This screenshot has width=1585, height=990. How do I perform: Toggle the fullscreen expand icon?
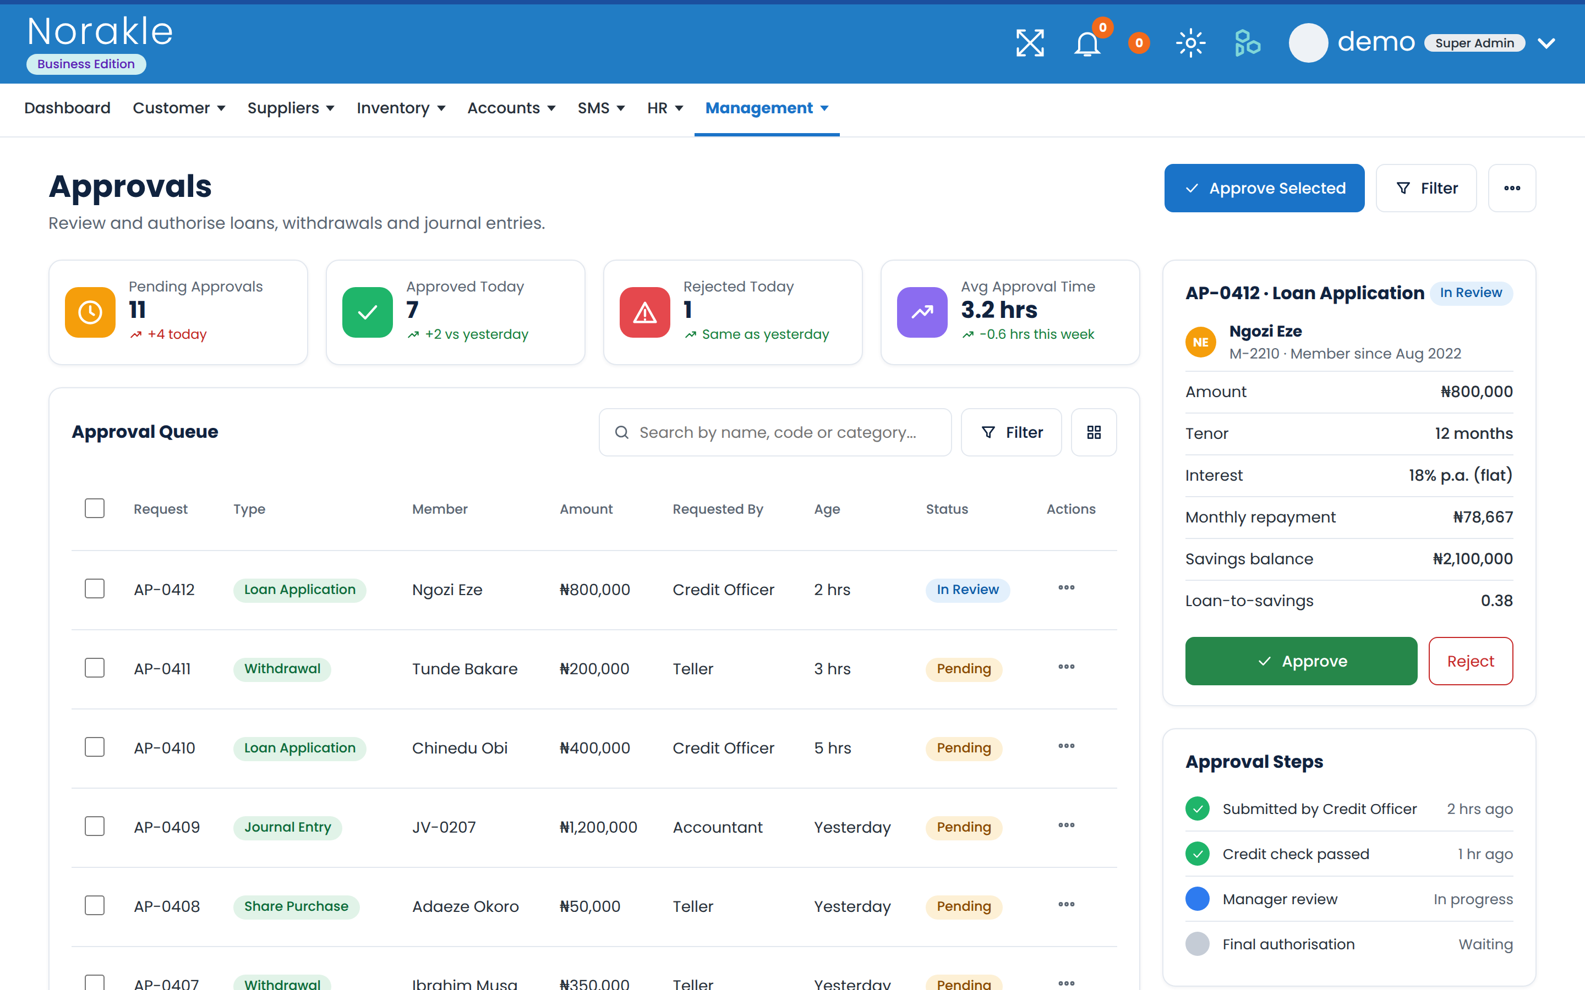tap(1030, 43)
